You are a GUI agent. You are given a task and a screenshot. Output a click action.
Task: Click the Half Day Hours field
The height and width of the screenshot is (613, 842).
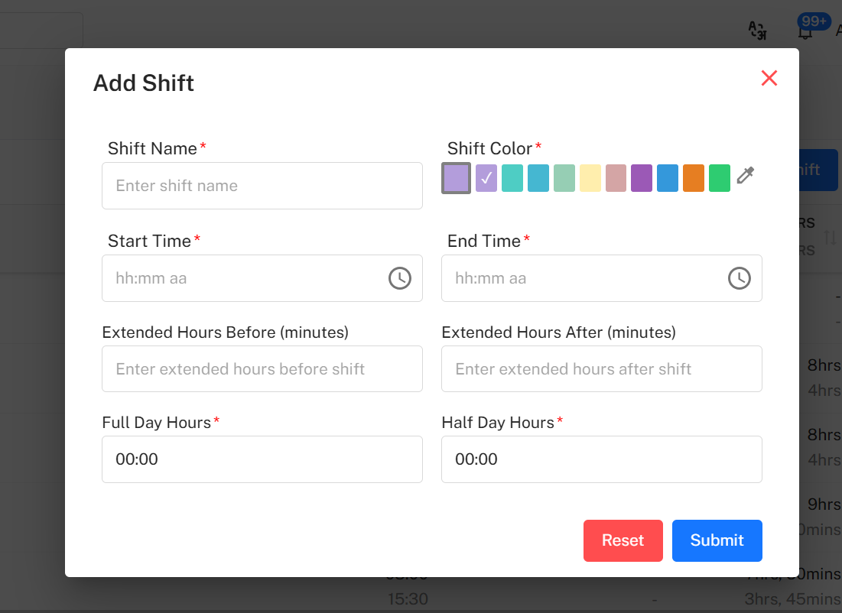(601, 459)
